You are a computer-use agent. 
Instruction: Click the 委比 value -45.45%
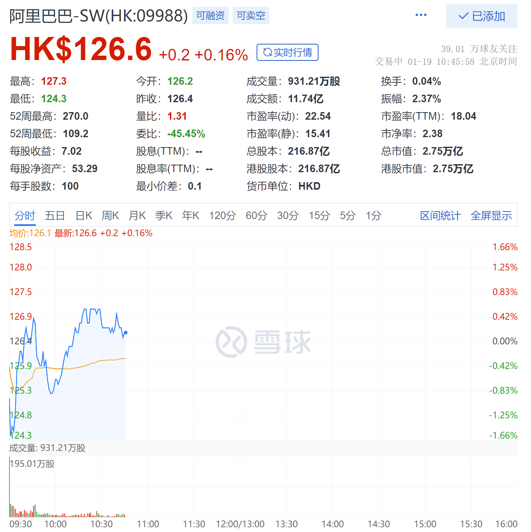(x=186, y=134)
